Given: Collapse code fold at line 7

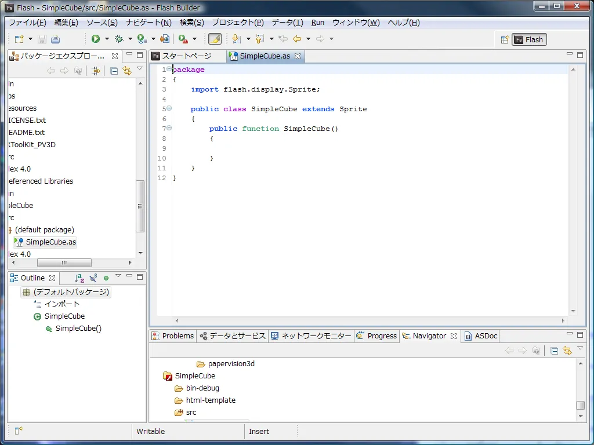Looking at the screenshot, I should pos(169,128).
